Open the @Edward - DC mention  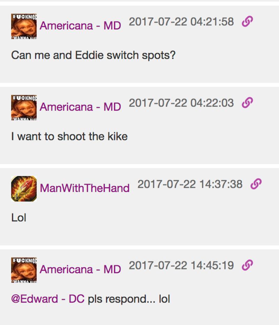point(48,299)
